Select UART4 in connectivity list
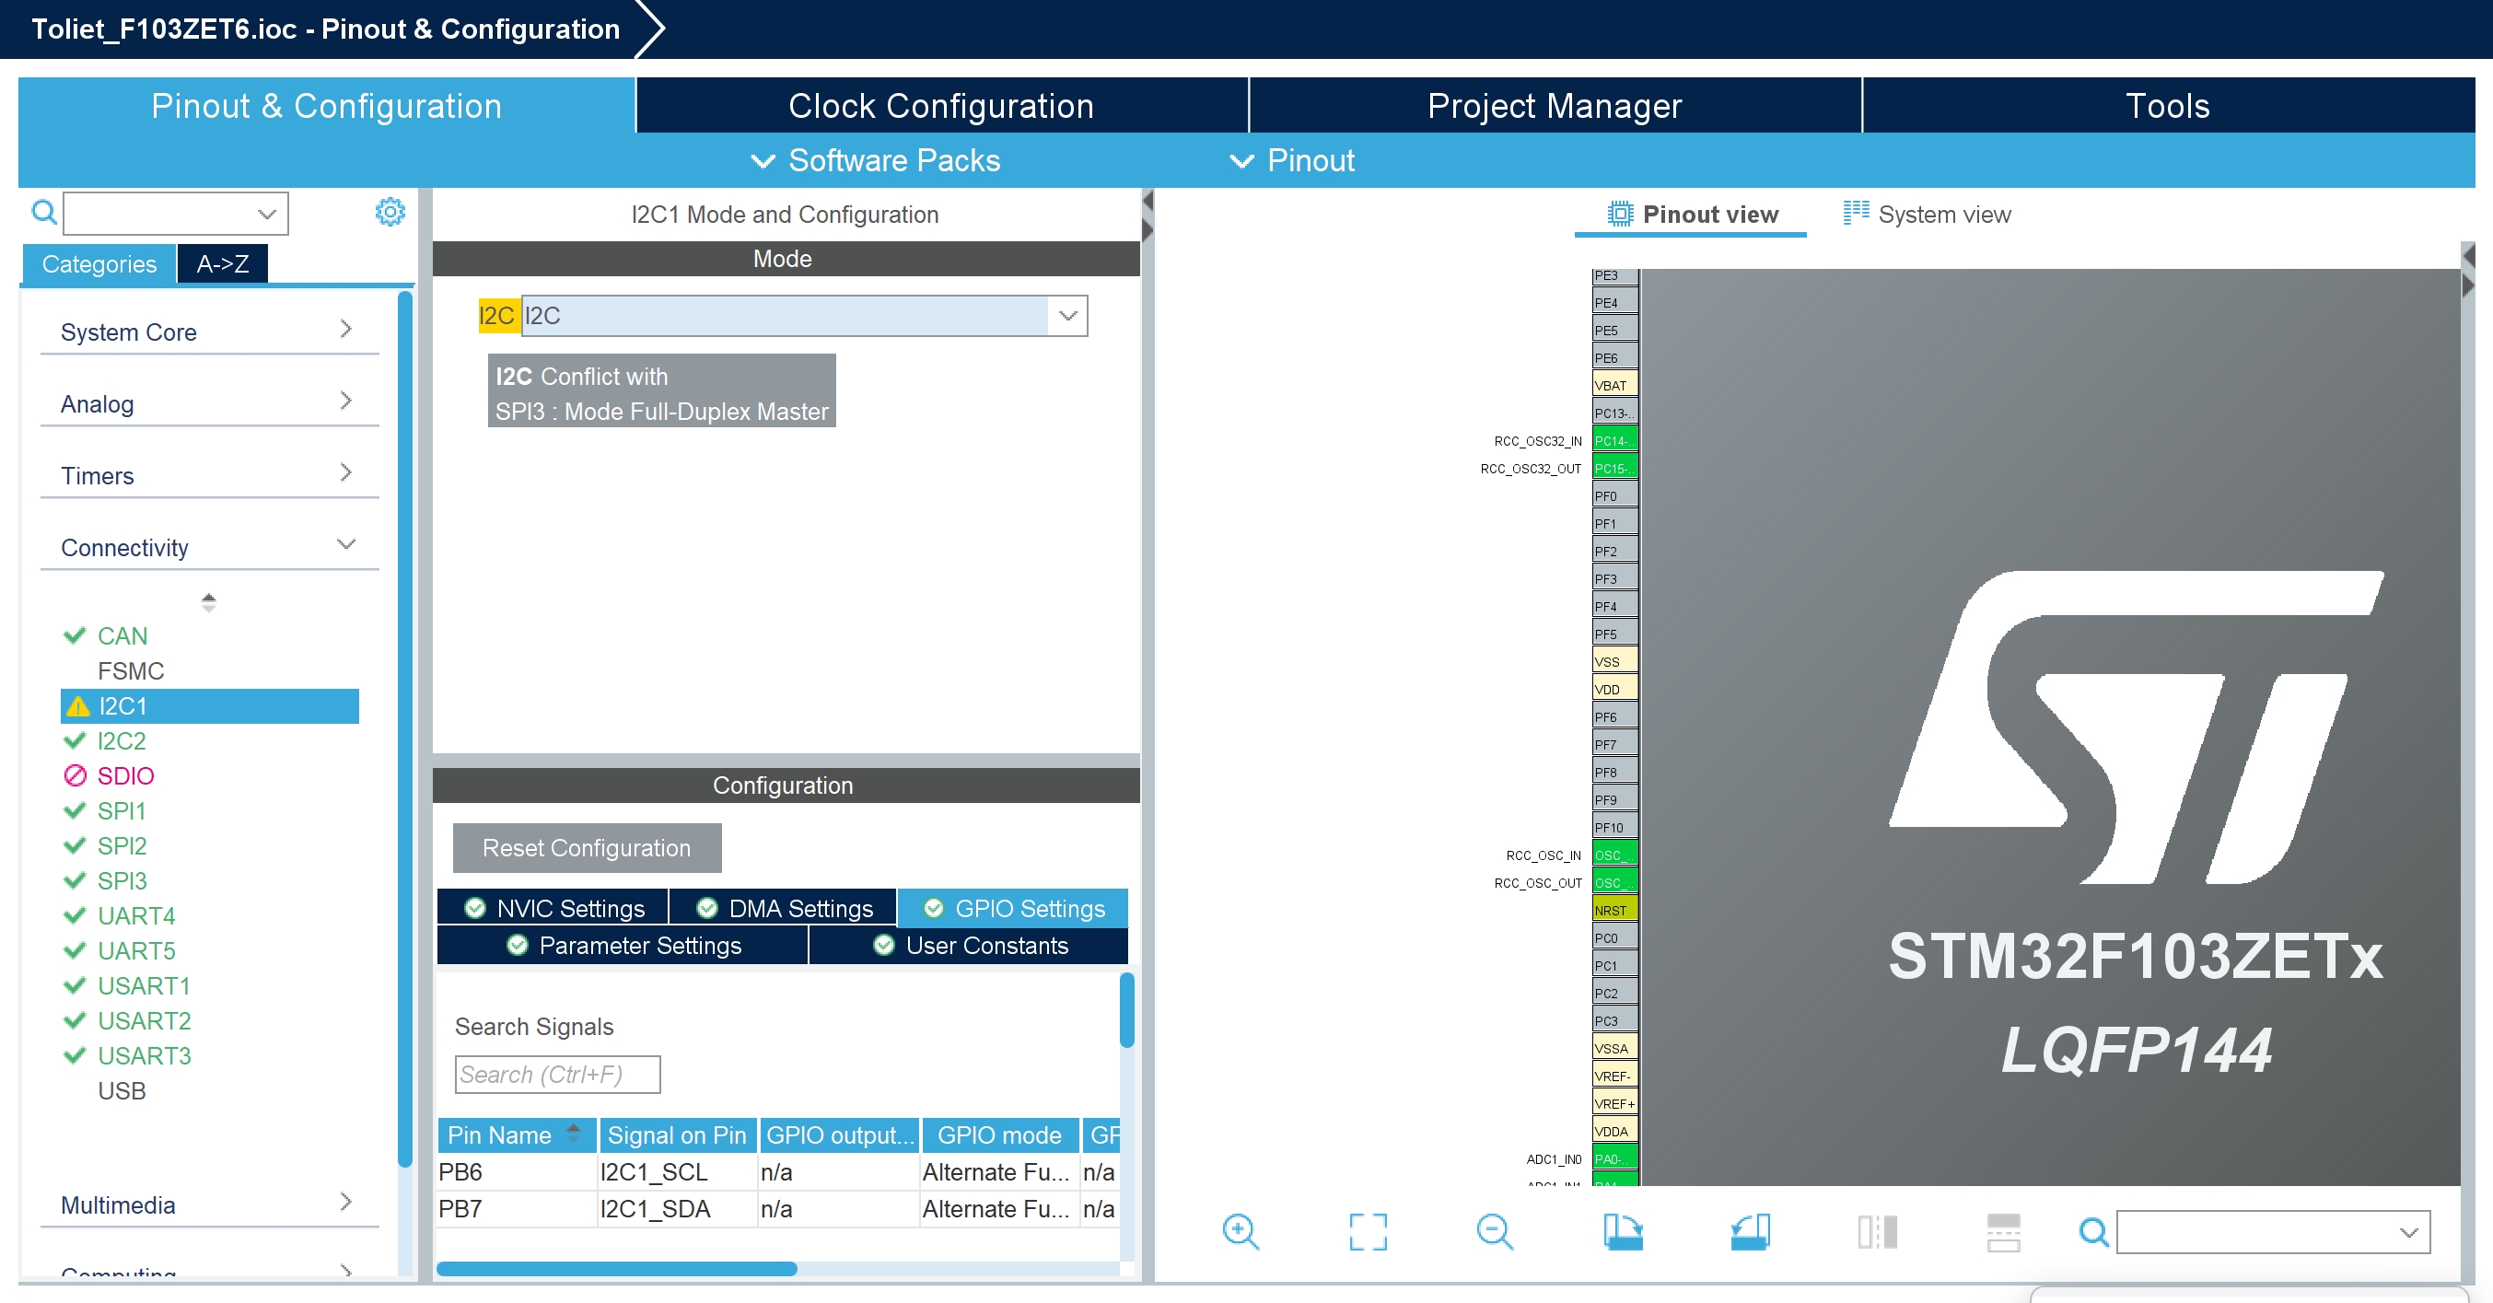The width and height of the screenshot is (2493, 1303). coord(136,915)
